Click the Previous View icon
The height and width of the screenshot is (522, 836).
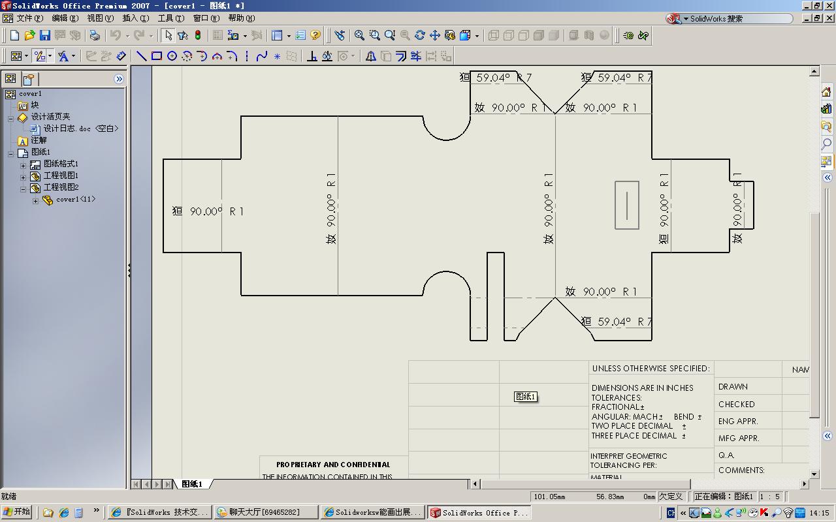coord(340,35)
